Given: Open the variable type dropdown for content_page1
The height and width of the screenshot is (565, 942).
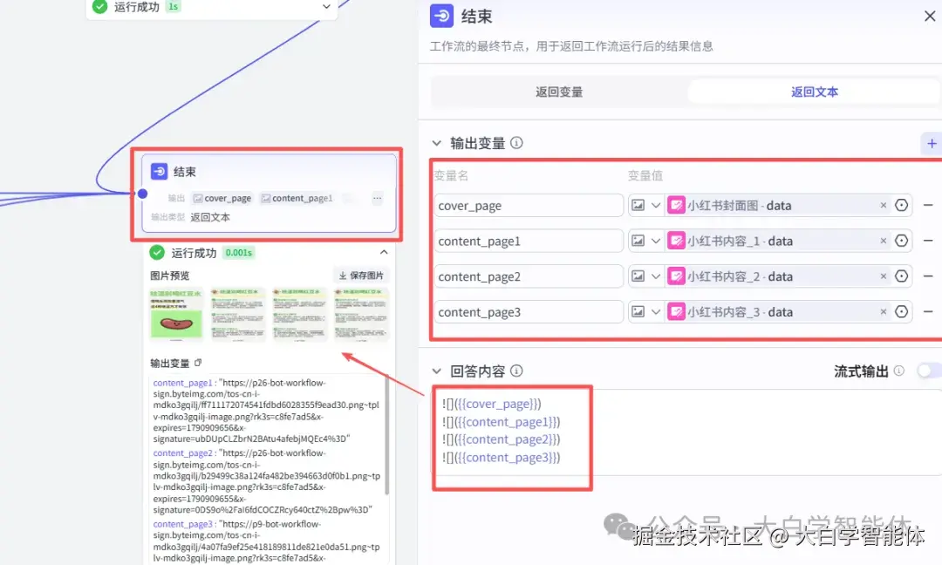Looking at the screenshot, I should 655,241.
